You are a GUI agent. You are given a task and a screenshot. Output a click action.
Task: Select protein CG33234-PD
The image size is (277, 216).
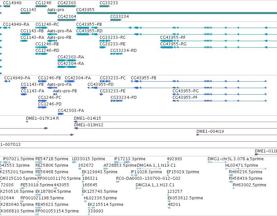[124, 98]
